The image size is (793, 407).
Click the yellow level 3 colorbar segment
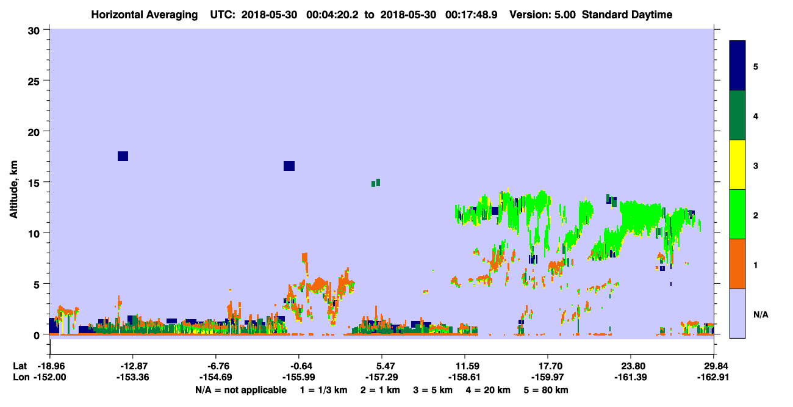(x=737, y=165)
